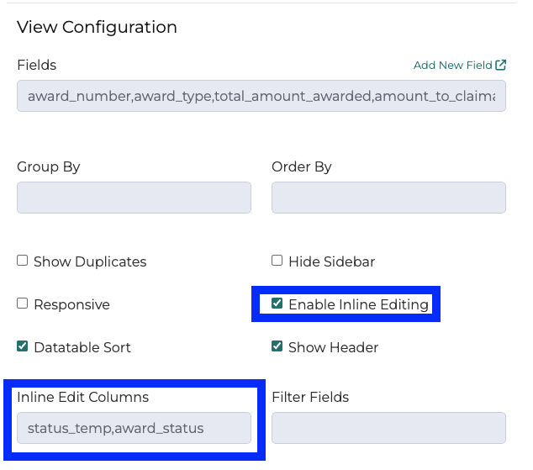The height and width of the screenshot is (470, 533).
Task: Click the View Configuration heading
Action: [97, 27]
